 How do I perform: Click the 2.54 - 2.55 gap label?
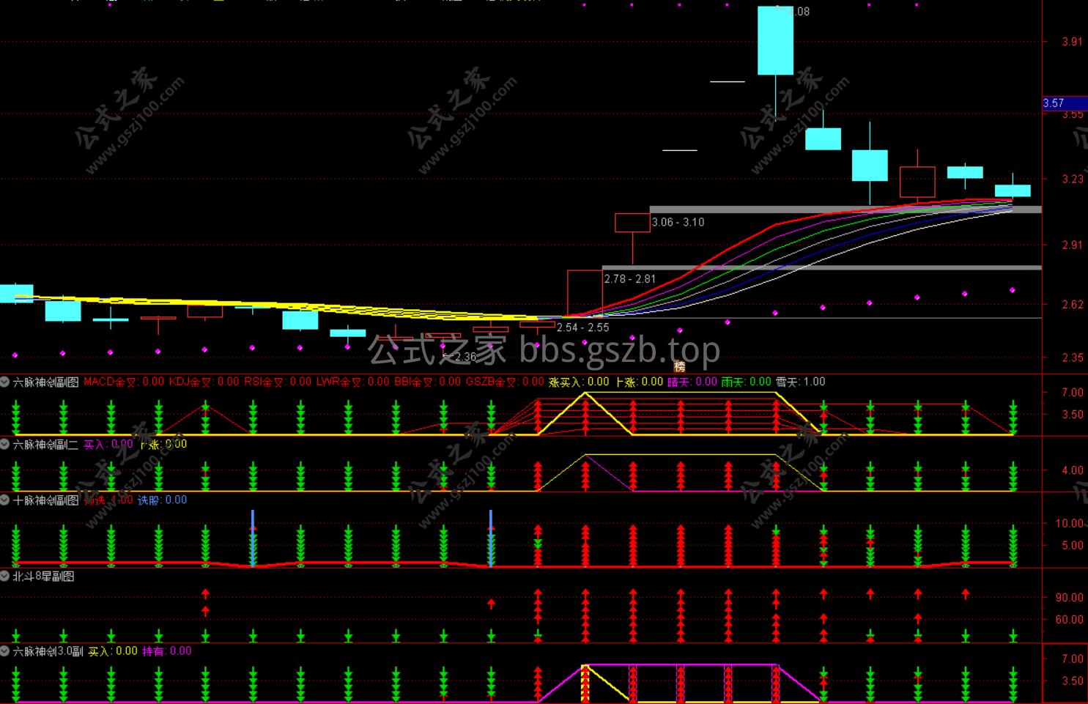[582, 327]
